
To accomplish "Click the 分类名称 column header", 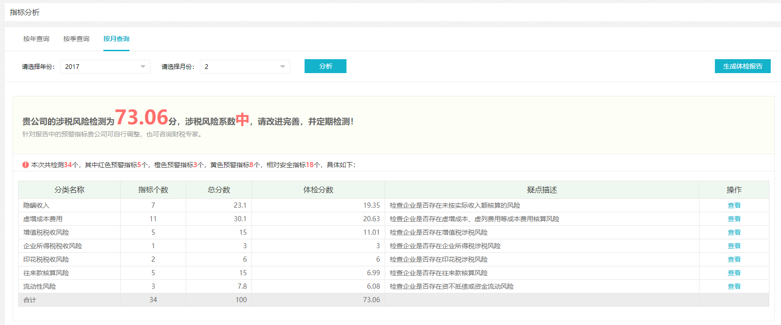I will (69, 190).
